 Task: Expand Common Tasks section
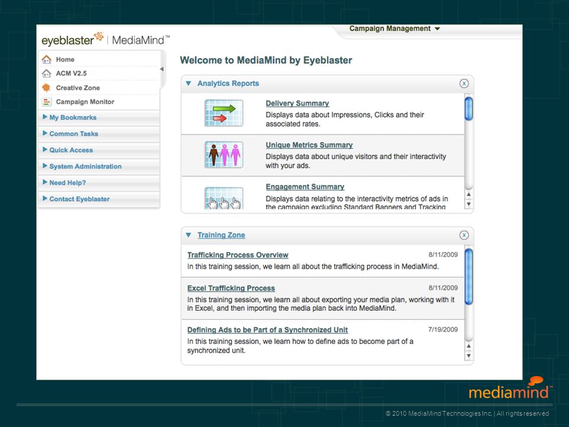(x=99, y=133)
